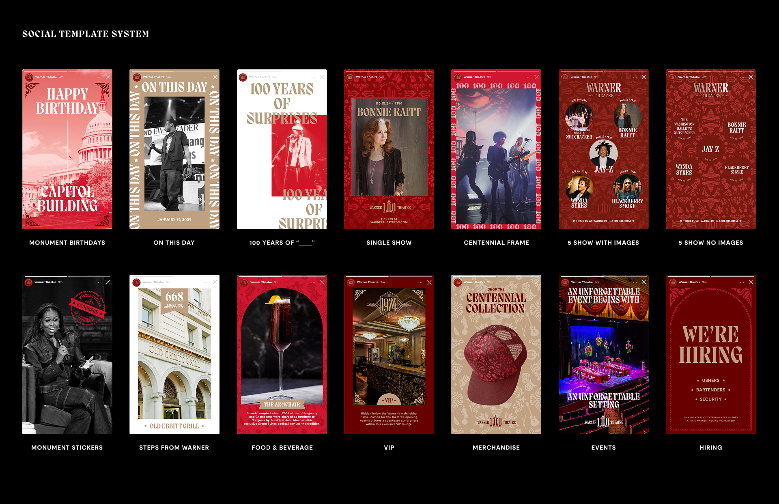This screenshot has width=779, height=504.
Task: Open the more options dots on the We're Hiring story
Action: (742, 282)
